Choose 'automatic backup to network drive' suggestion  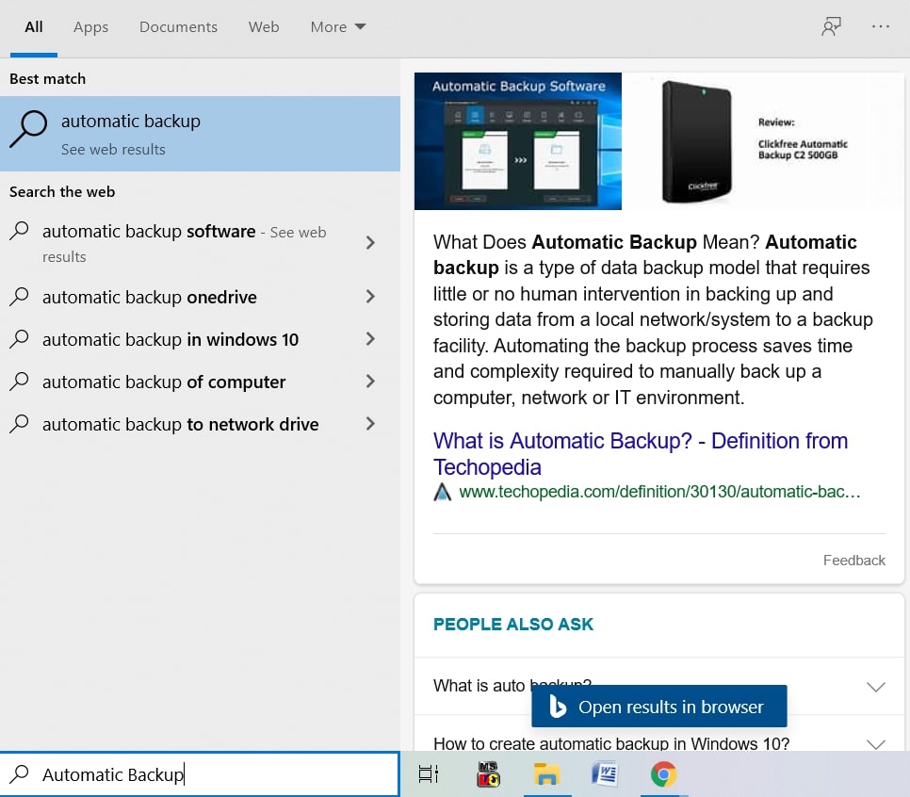[200, 424]
